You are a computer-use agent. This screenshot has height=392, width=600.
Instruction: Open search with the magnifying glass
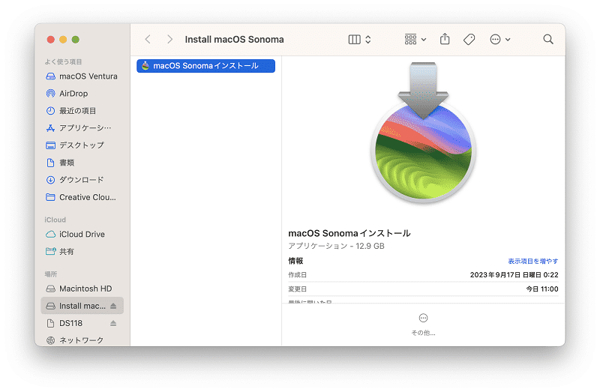click(548, 40)
